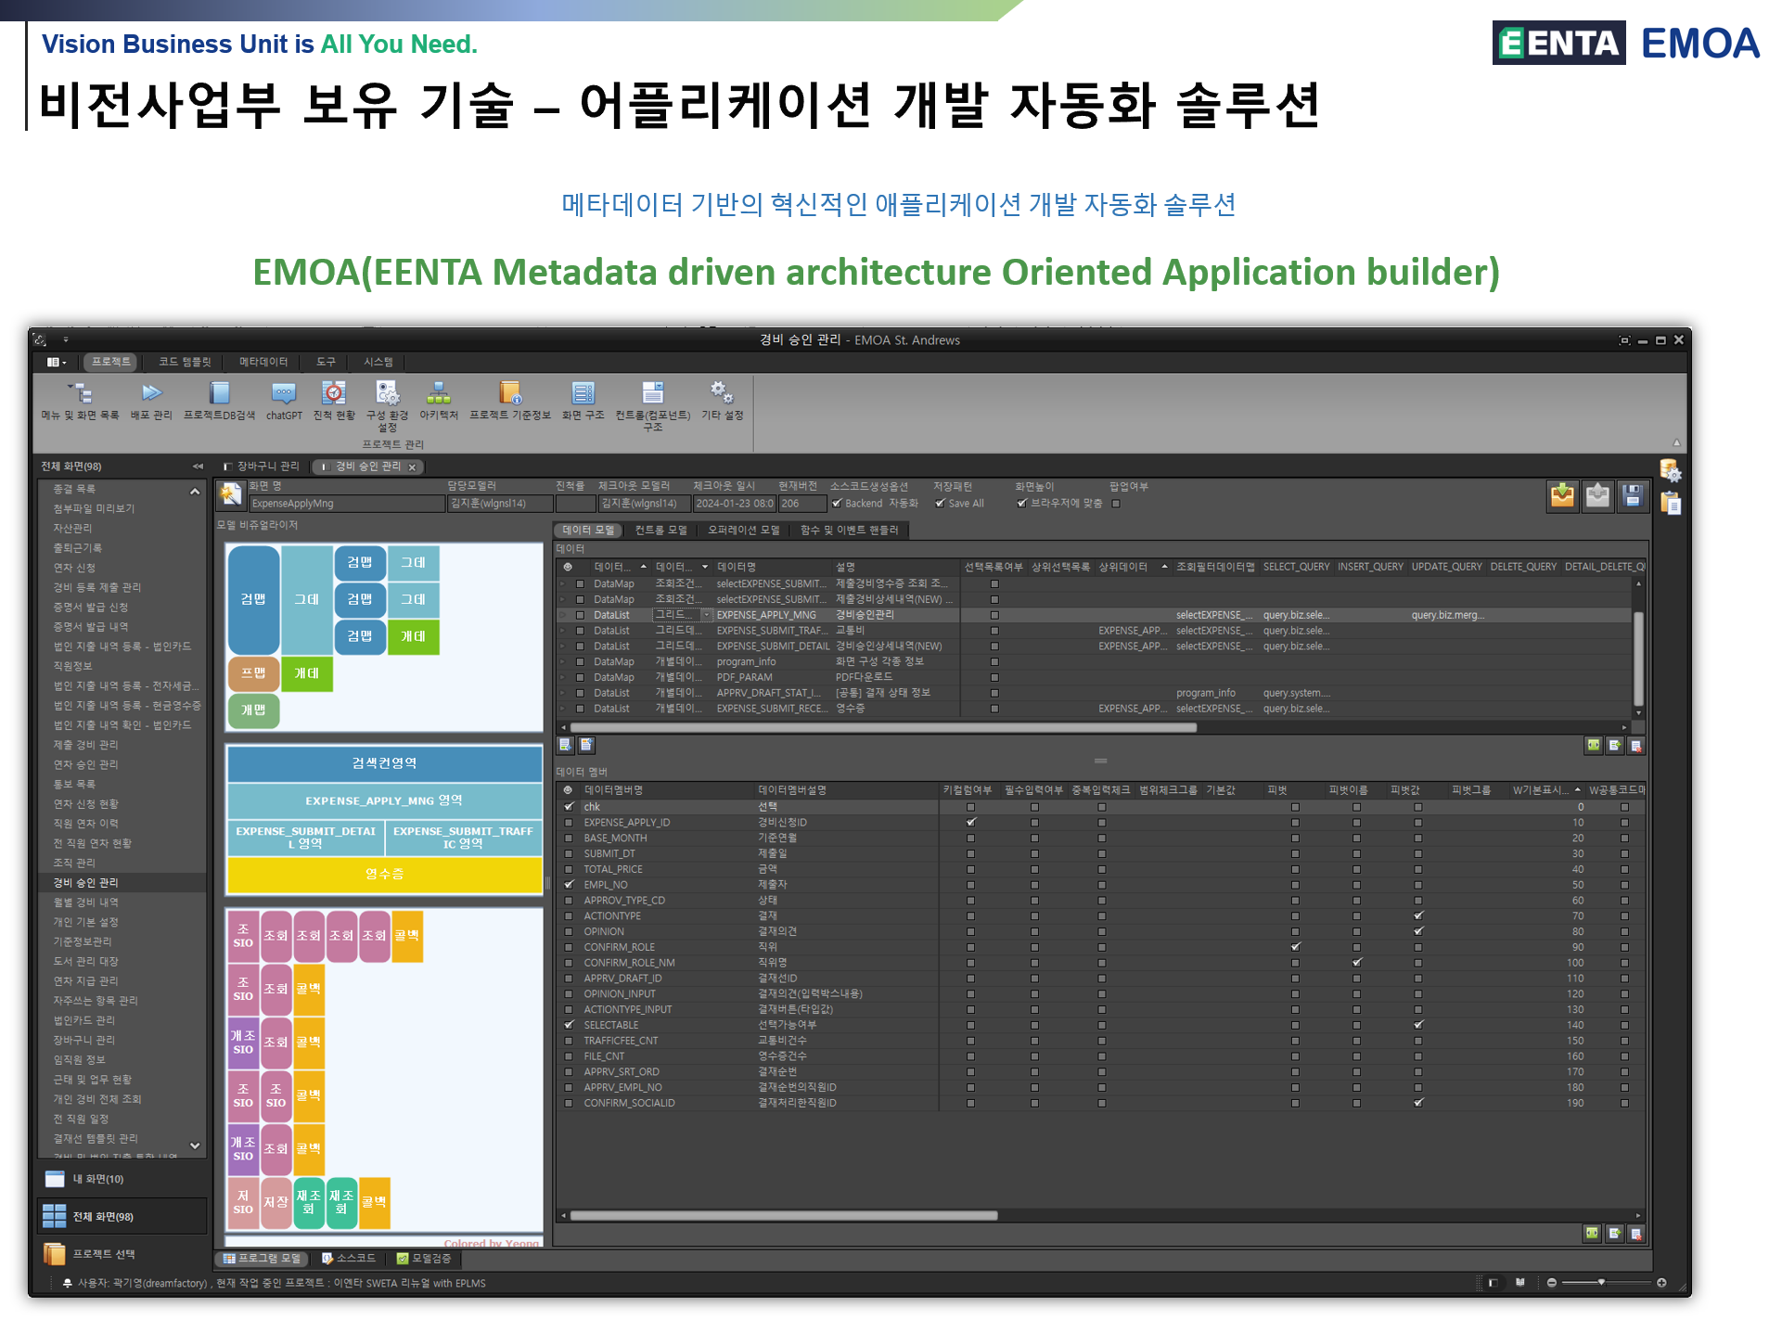Open 함수 및 이벤트 핸들러 tab
This screenshot has width=1782, height=1331.
[850, 531]
